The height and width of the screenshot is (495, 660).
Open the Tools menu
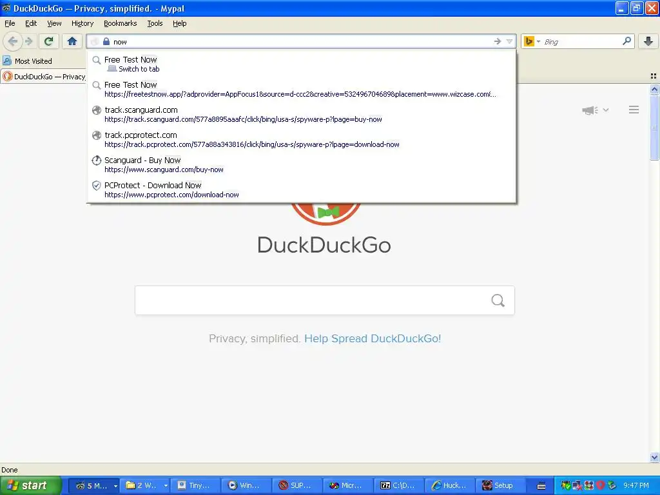tap(155, 23)
